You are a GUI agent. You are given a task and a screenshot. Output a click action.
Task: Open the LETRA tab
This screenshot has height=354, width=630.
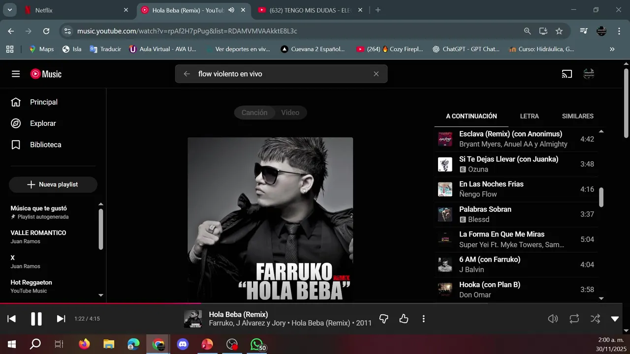(x=530, y=116)
